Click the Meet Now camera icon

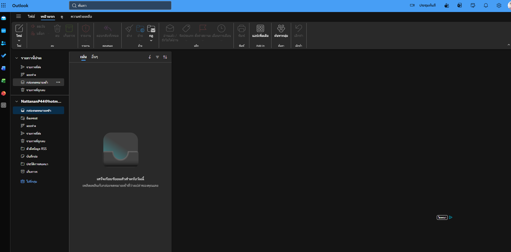(x=412, y=5)
